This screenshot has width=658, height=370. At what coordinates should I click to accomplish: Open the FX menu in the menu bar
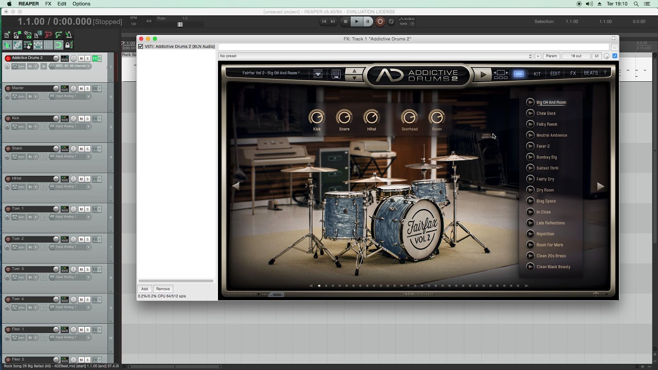[48, 4]
